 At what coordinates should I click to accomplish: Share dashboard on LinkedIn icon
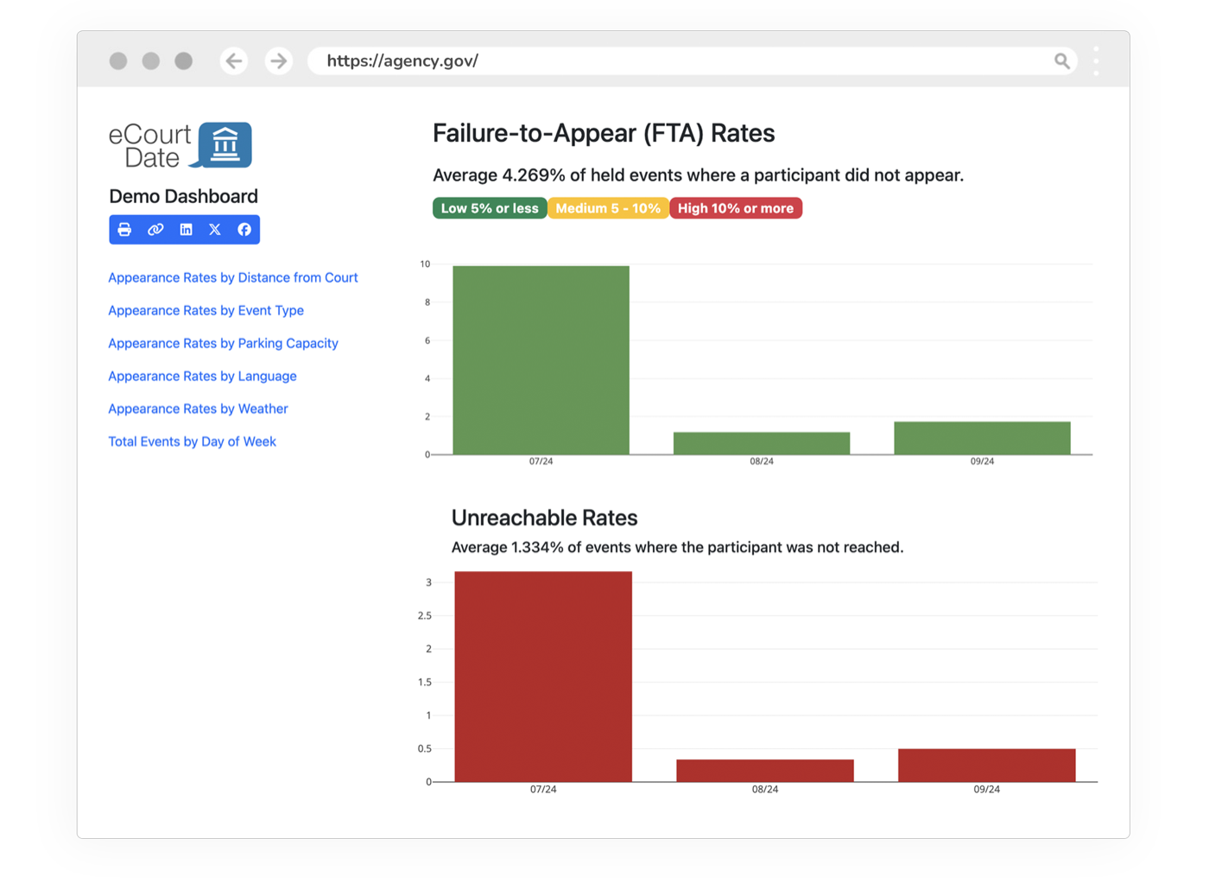coord(186,230)
